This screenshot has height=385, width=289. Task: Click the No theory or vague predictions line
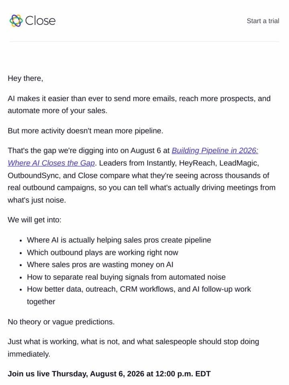click(61, 322)
